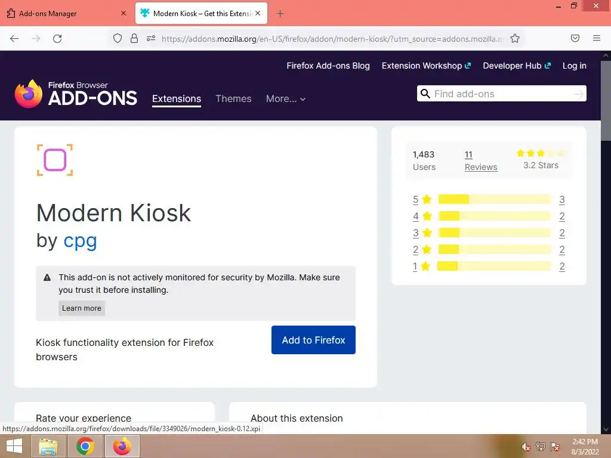The width and height of the screenshot is (611, 458).
Task: Click the muted volume tray icon
Action: tap(526, 447)
